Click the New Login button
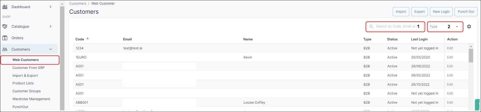 (441, 12)
